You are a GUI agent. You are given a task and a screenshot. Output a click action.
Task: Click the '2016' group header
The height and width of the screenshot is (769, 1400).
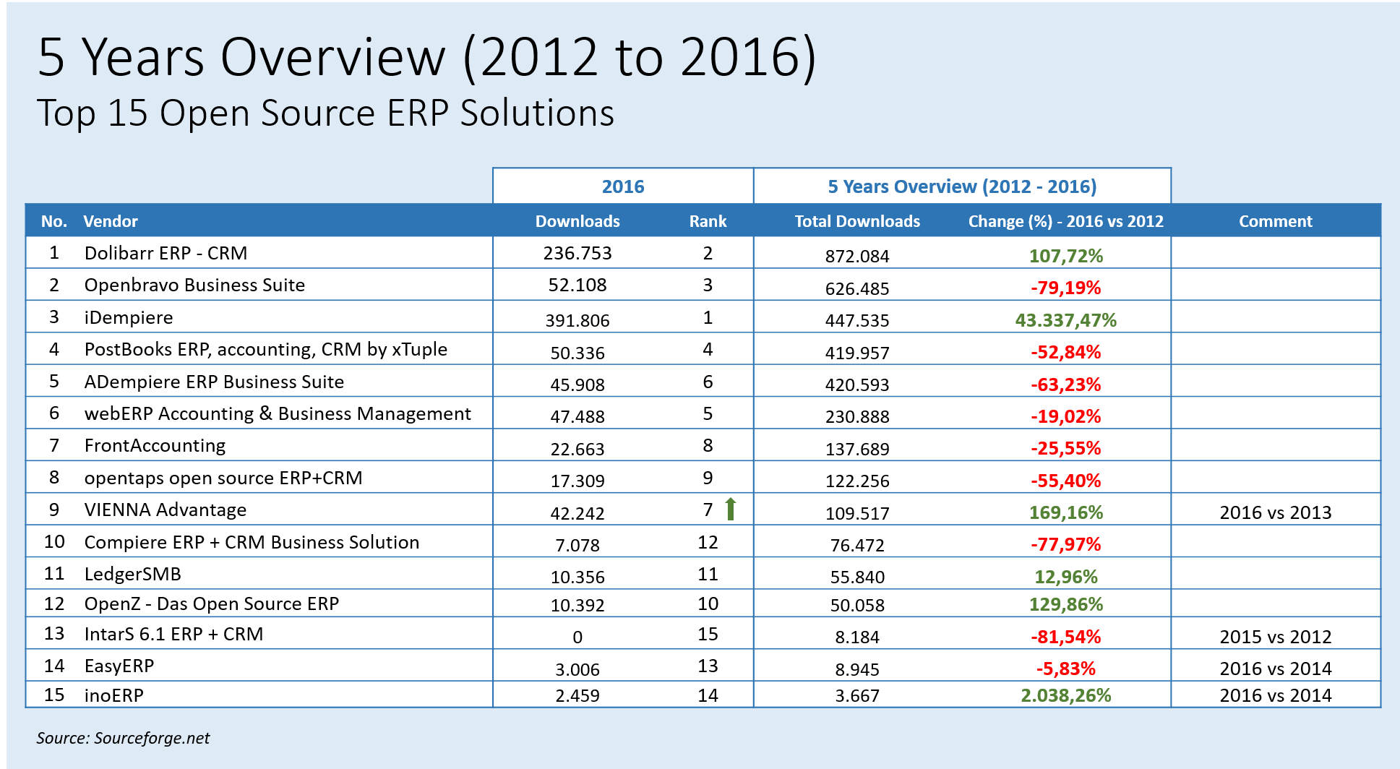point(623,186)
